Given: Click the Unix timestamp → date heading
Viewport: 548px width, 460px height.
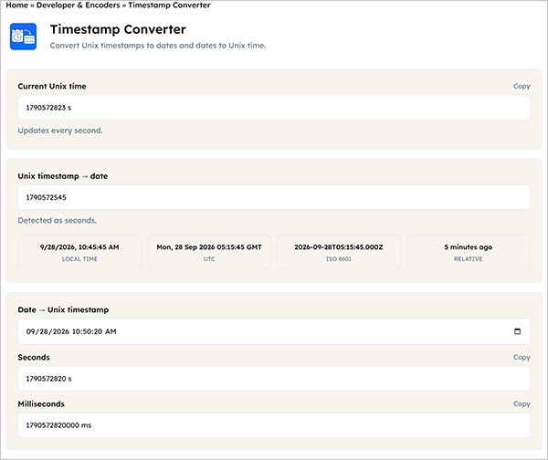Looking at the screenshot, I should click(63, 176).
